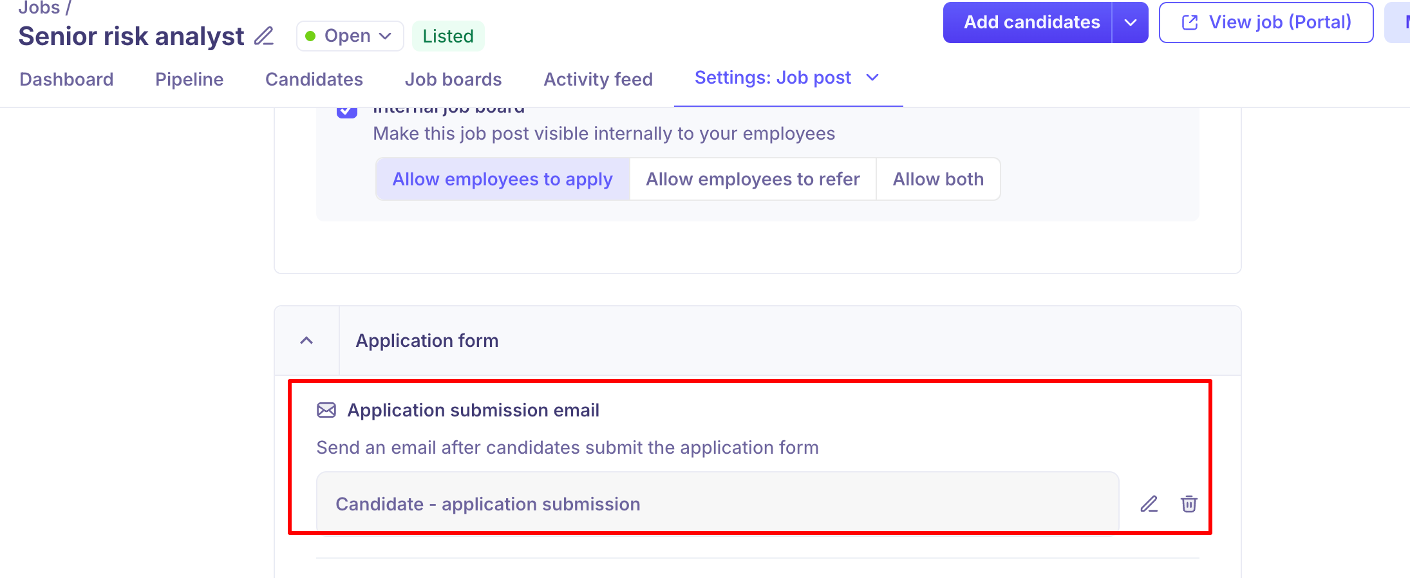Choose the Allow both option
1410x578 pixels.
pos(937,179)
